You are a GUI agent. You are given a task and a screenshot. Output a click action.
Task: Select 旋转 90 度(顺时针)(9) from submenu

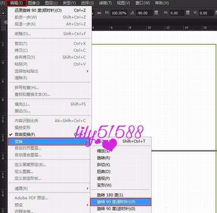(x=116, y=202)
